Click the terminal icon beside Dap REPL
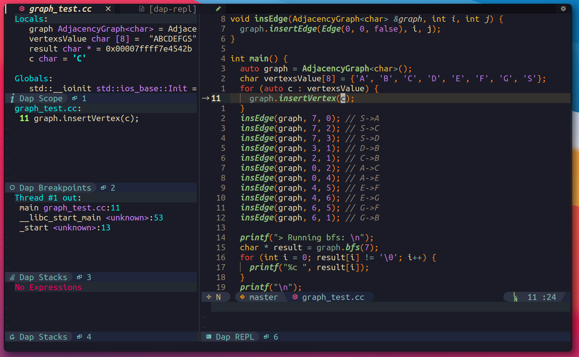This screenshot has width=579, height=357. 209,337
